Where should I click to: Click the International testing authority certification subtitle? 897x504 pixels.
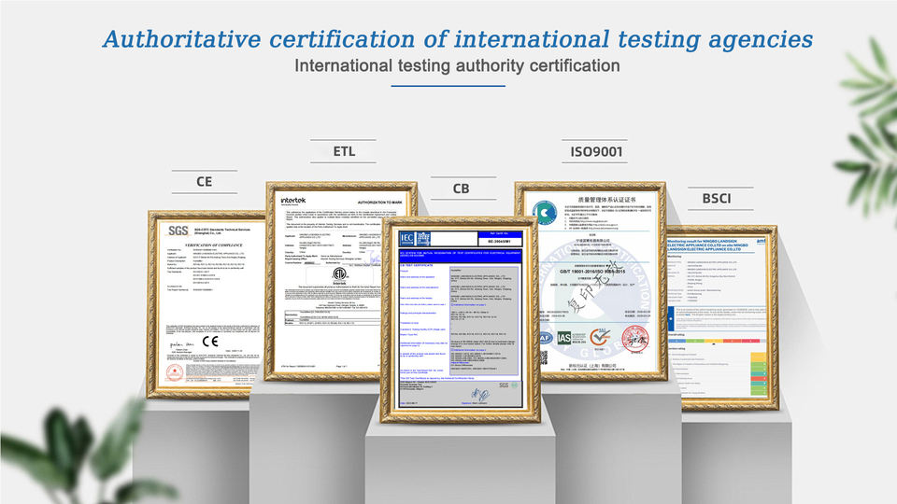click(457, 65)
